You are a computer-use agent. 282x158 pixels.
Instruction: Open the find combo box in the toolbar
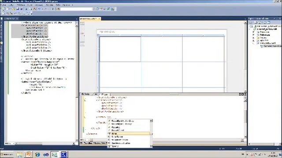77,9
